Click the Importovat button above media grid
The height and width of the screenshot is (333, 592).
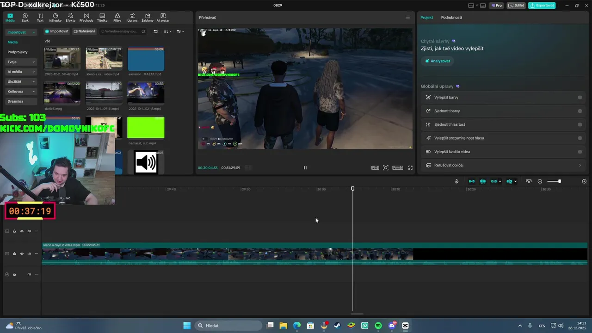[x=57, y=31]
